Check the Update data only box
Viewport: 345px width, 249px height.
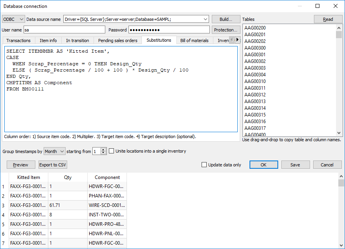pyautogui.click(x=204, y=165)
